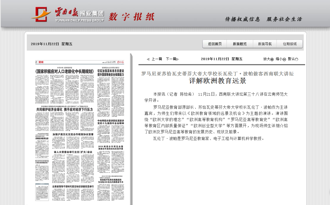Click the right arrow after 下一篇
The width and height of the screenshot is (330, 205).
pyautogui.click(x=178, y=59)
